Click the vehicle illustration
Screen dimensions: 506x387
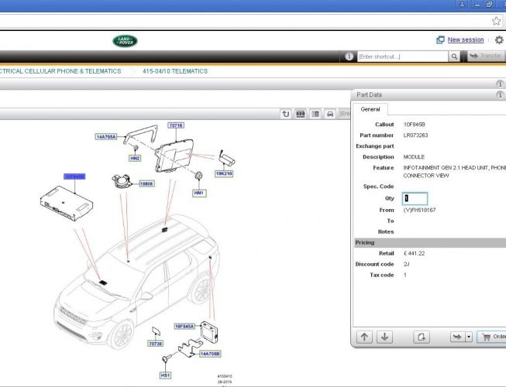click(x=137, y=282)
